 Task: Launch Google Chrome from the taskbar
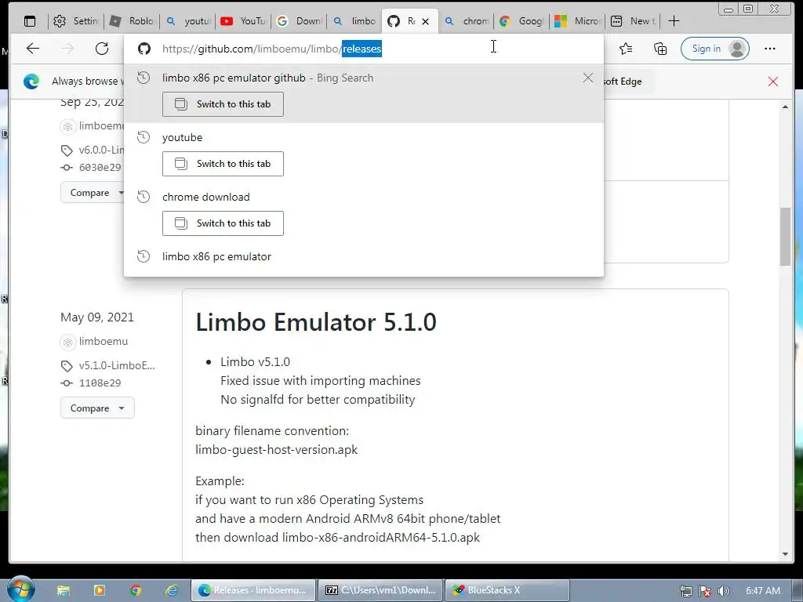click(x=136, y=591)
